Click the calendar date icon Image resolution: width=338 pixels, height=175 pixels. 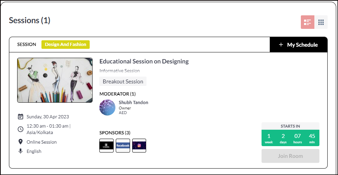(x=20, y=117)
